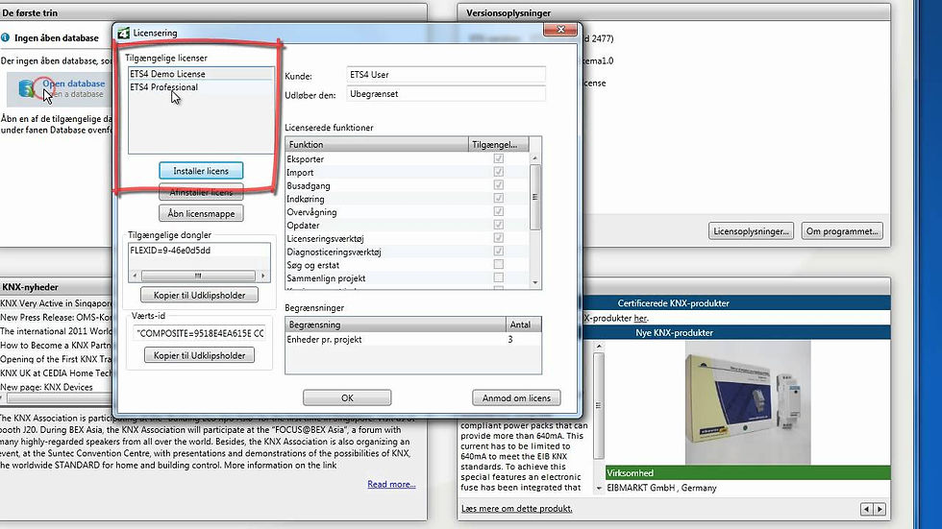The image size is (942, 529).
Task: Click the Open database icon
Action: 27,88
